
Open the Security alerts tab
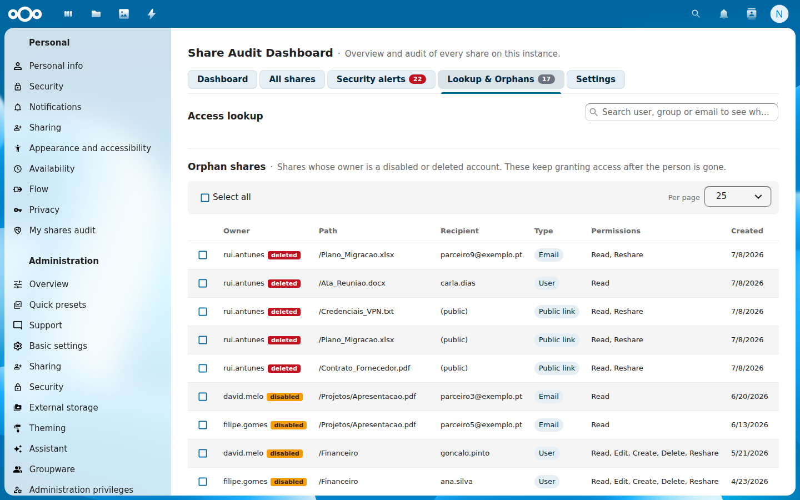381,79
